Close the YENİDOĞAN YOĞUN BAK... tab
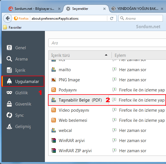166x164 pixels. click(x=162, y=9)
